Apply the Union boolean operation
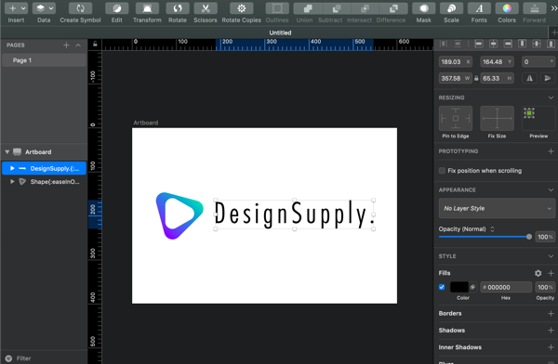Screen dimensions: 558x364 [x=308, y=8]
